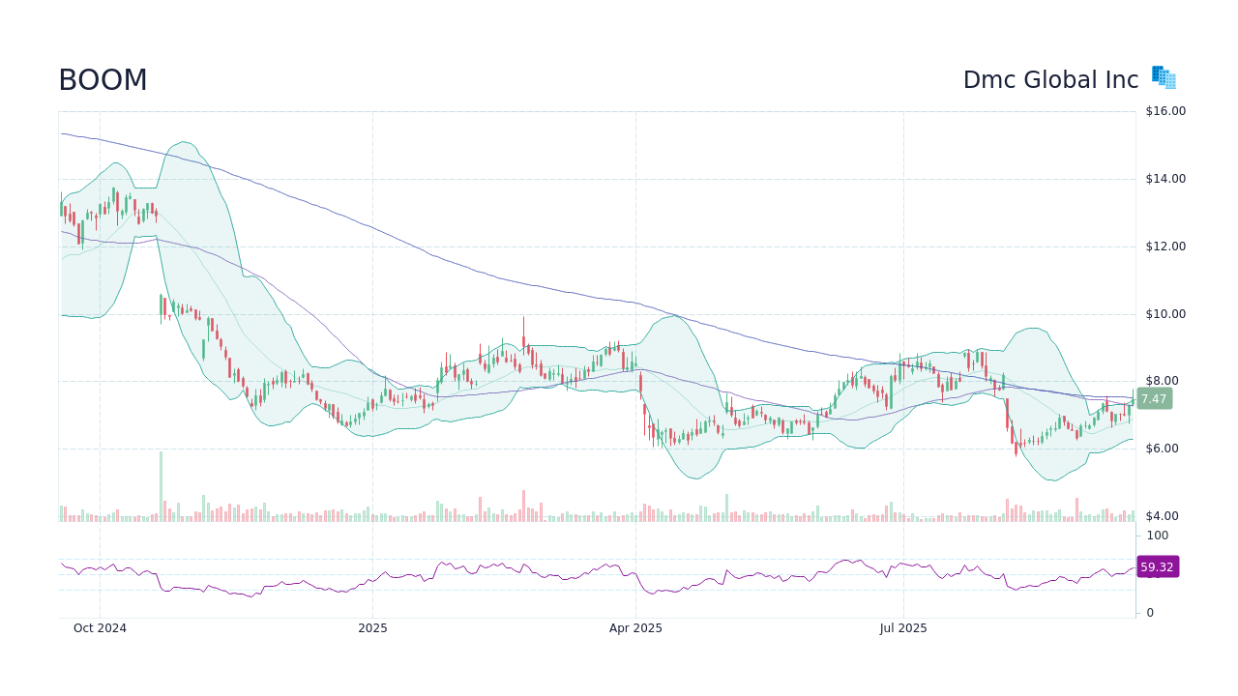Click the Jul 2025 date axis label

pos(903,628)
